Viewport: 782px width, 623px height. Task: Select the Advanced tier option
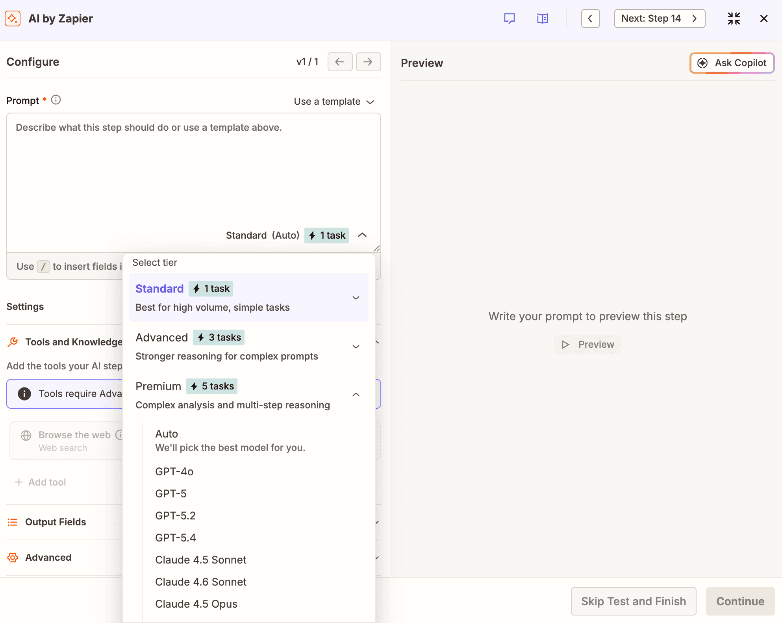[248, 346]
